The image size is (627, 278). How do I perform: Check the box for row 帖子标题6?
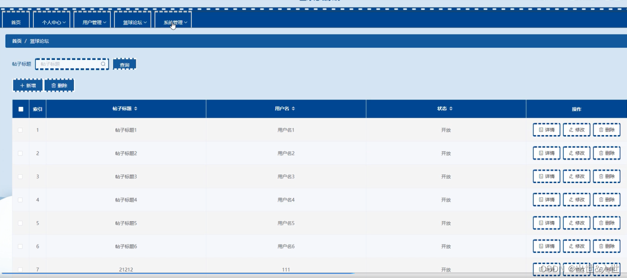point(20,246)
